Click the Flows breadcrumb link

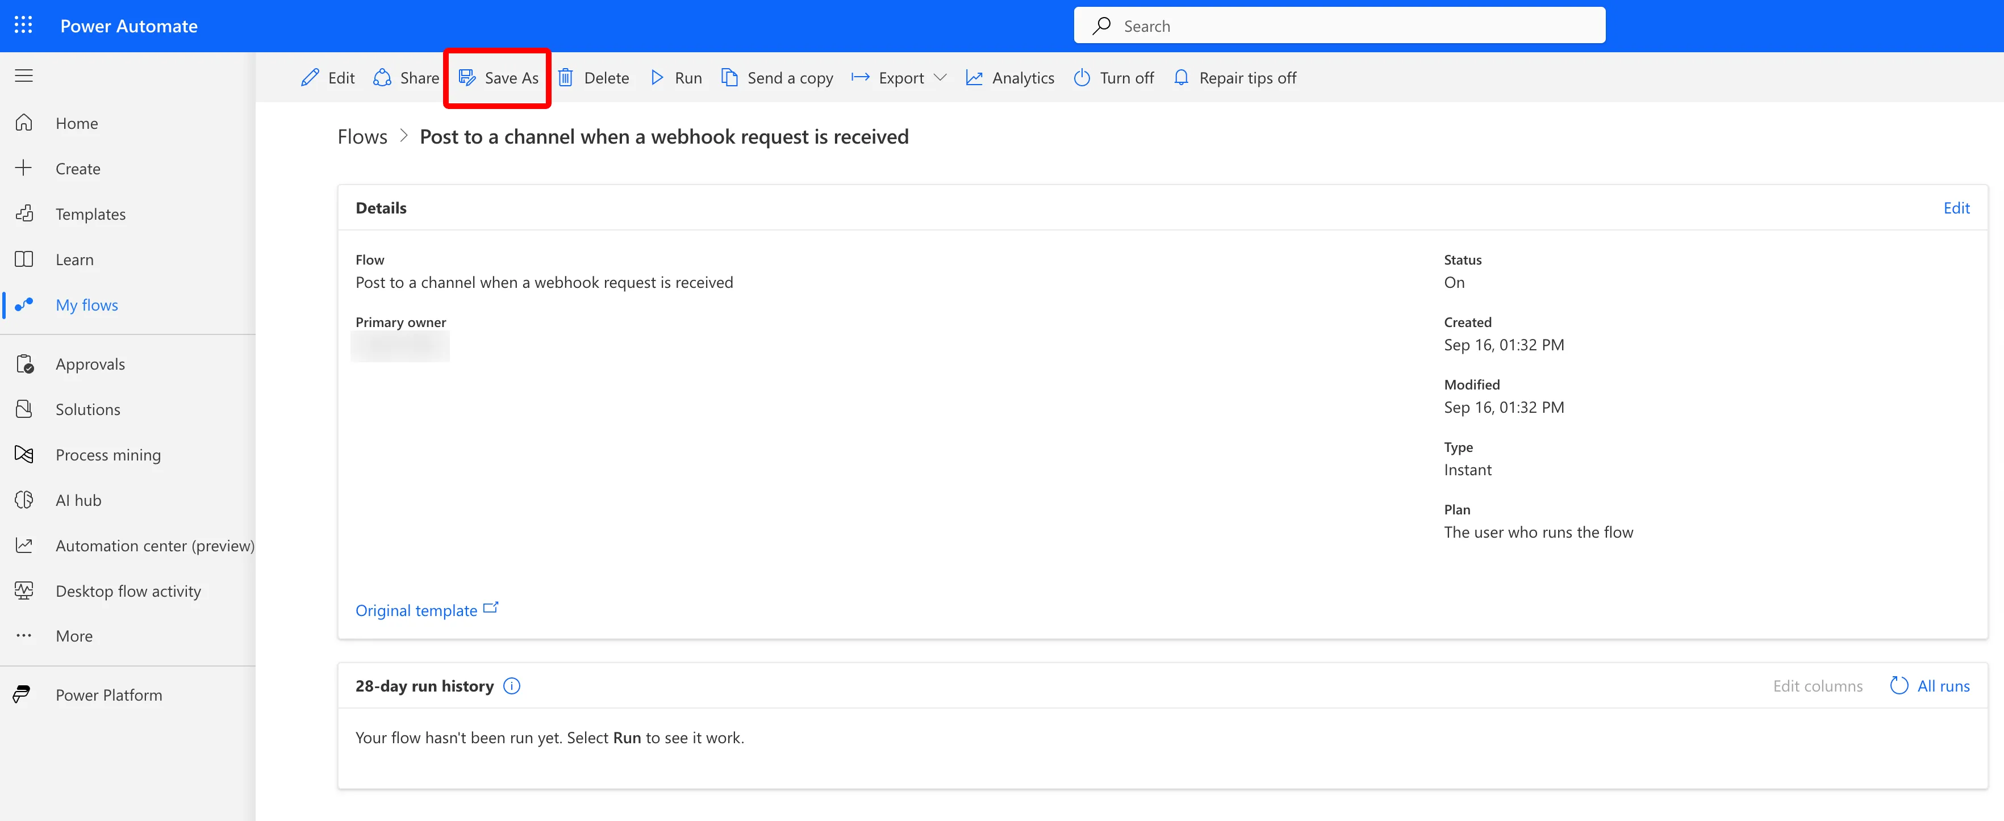pos(362,137)
